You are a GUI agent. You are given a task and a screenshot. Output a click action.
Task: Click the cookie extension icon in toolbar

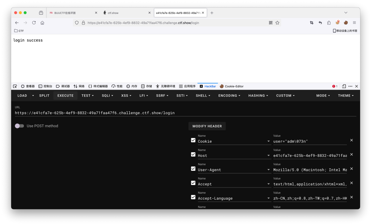pos(346,23)
